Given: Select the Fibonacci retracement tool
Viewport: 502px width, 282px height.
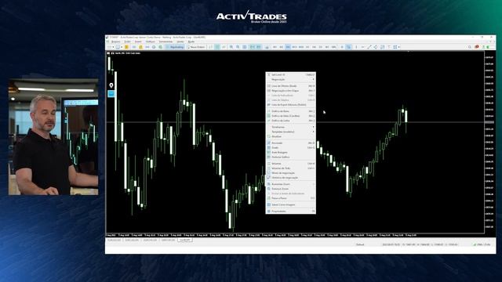Looking at the screenshot, I should pos(382,47).
